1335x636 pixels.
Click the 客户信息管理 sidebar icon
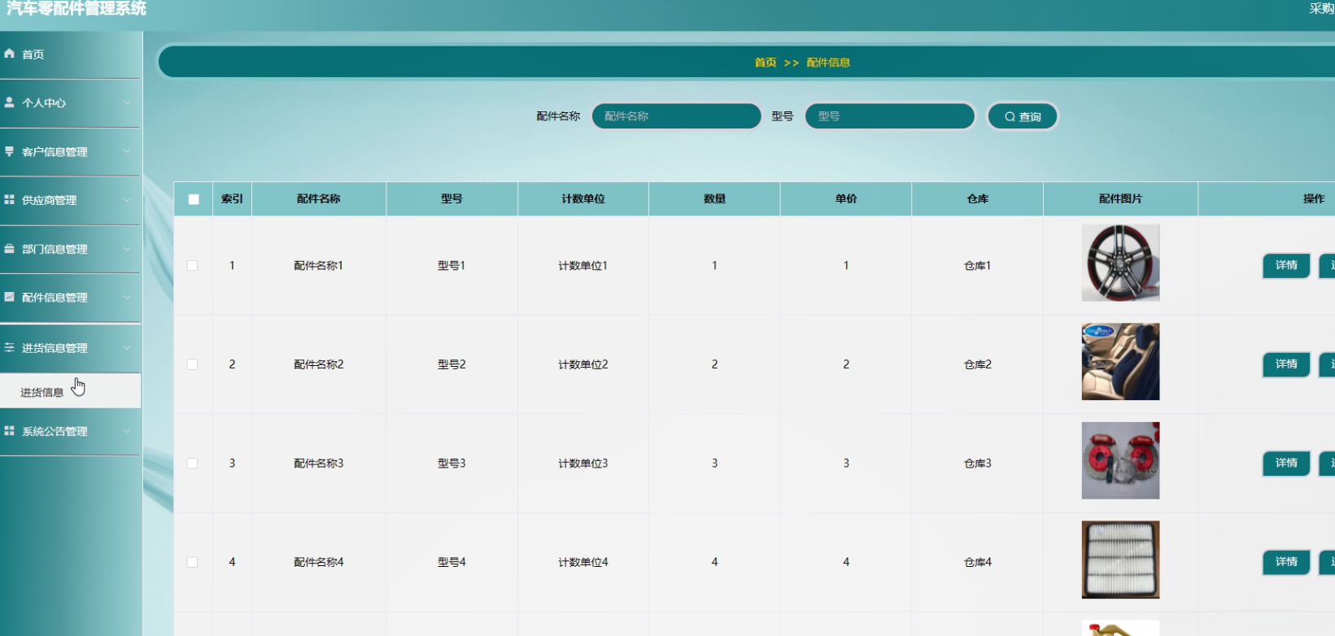10,151
